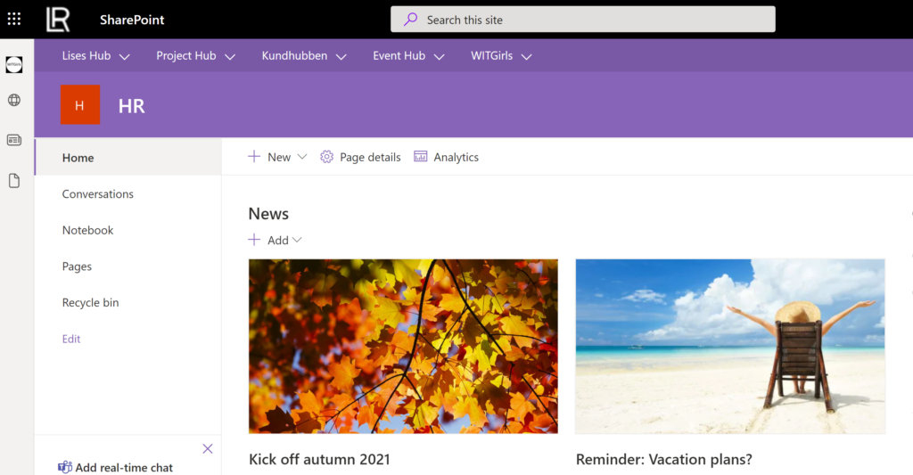Click the orange HR site logo tile
913x475 pixels.
(x=79, y=105)
